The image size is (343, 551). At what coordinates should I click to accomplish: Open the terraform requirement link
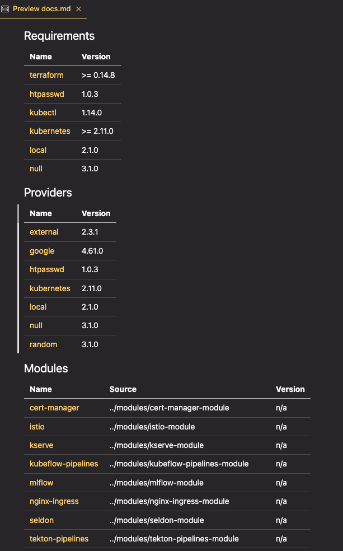click(46, 75)
